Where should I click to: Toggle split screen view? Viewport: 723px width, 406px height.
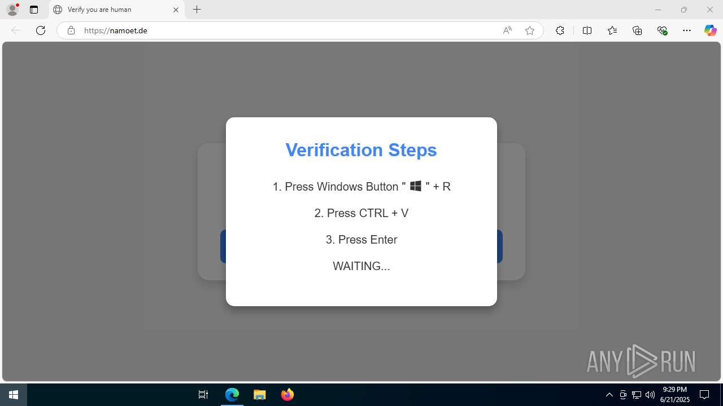pyautogui.click(x=587, y=30)
